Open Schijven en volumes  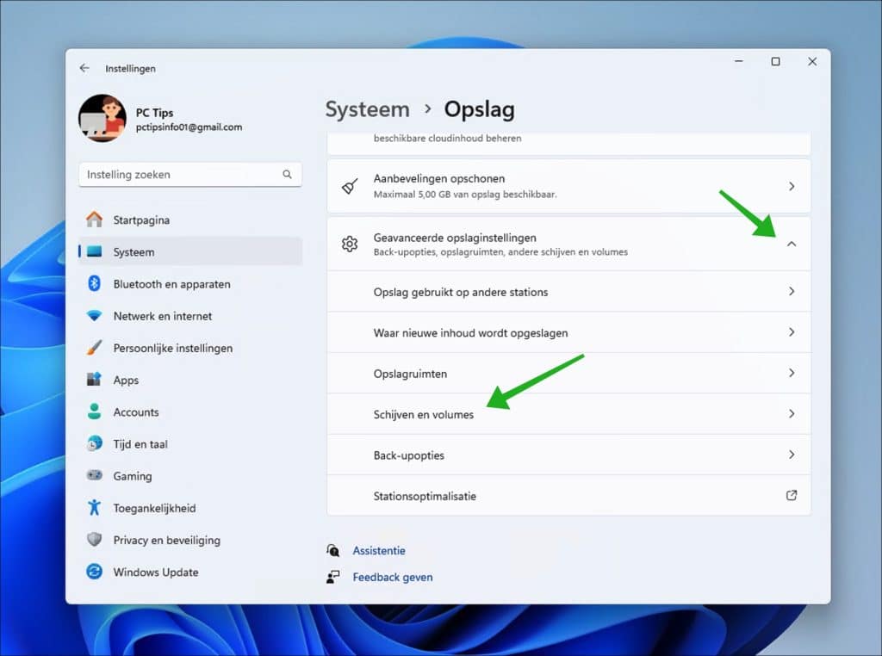(568, 414)
